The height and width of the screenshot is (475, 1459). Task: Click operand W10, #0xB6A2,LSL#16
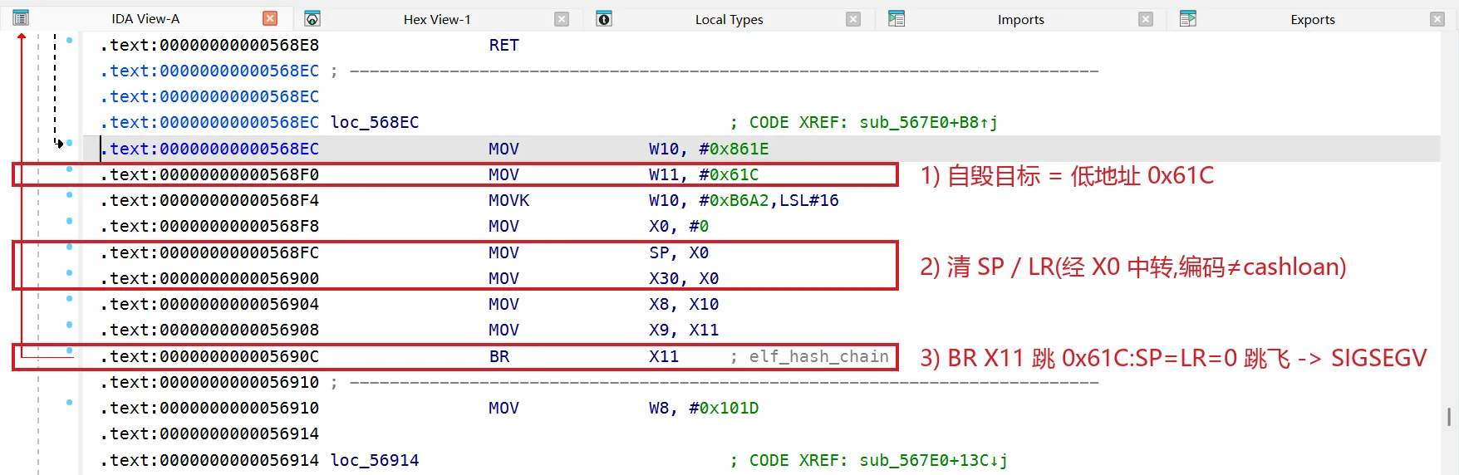[x=744, y=201]
